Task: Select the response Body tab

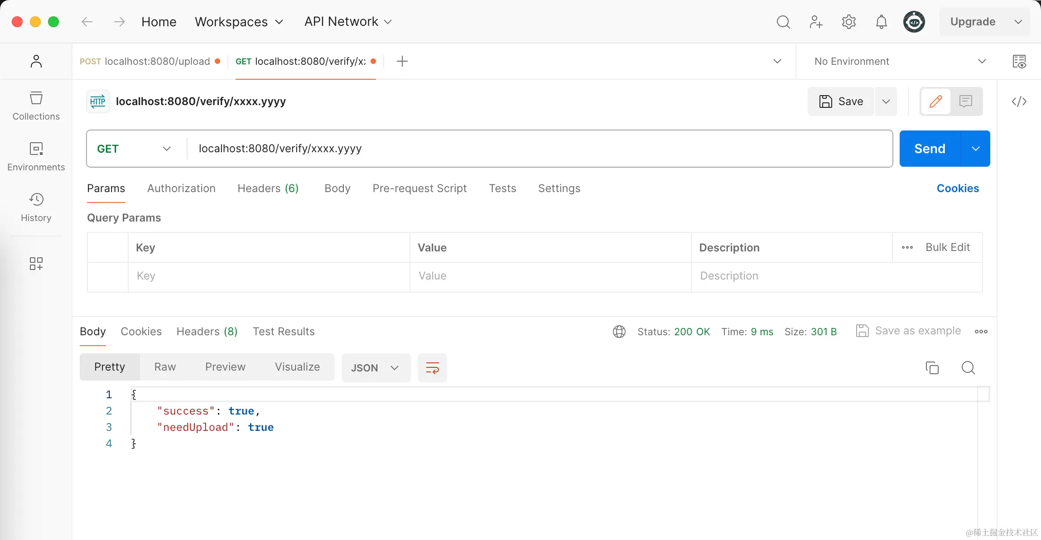Action: (93, 332)
